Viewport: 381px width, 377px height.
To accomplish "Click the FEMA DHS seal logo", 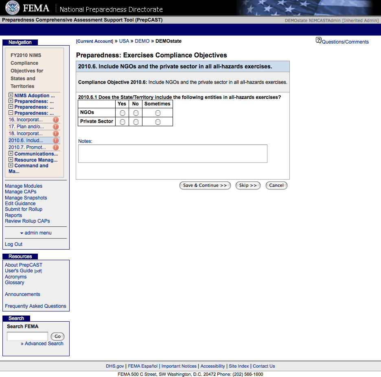I will tap(12, 8).
